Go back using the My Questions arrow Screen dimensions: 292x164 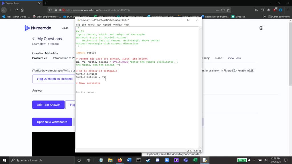pyautogui.click(x=34, y=39)
